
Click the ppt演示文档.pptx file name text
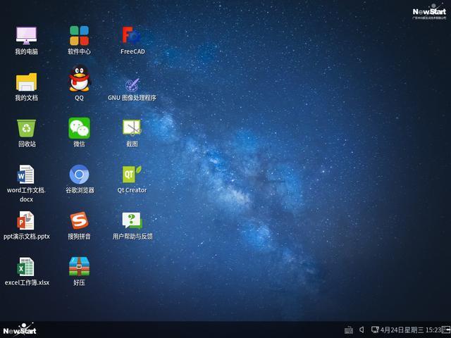tap(27, 237)
